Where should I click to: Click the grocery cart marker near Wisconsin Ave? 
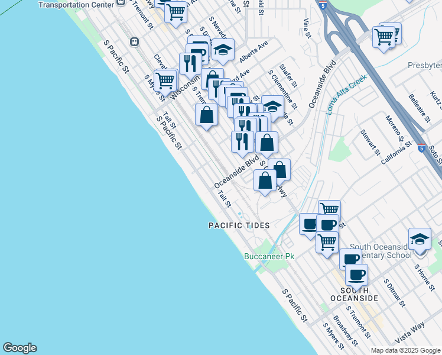coord(165,79)
